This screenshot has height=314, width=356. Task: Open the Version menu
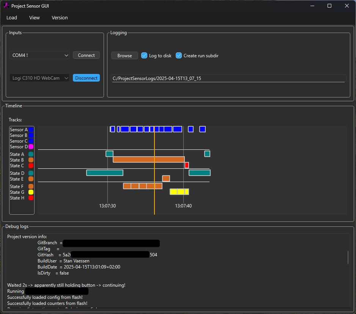(x=60, y=17)
